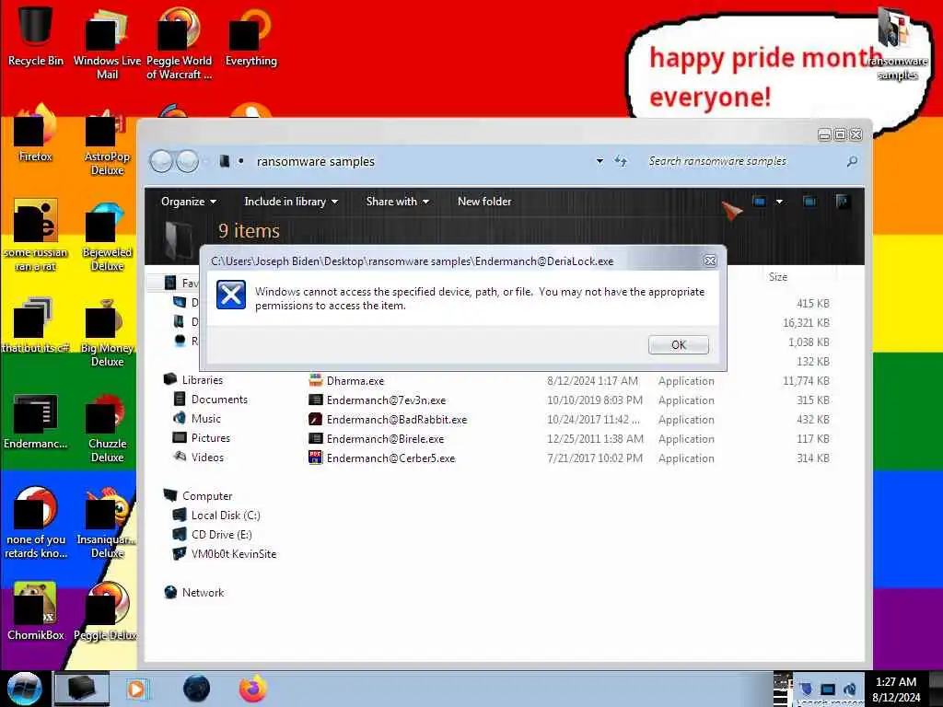The height and width of the screenshot is (707, 943).
Task: Open Share with dropdown
Action: coord(398,202)
